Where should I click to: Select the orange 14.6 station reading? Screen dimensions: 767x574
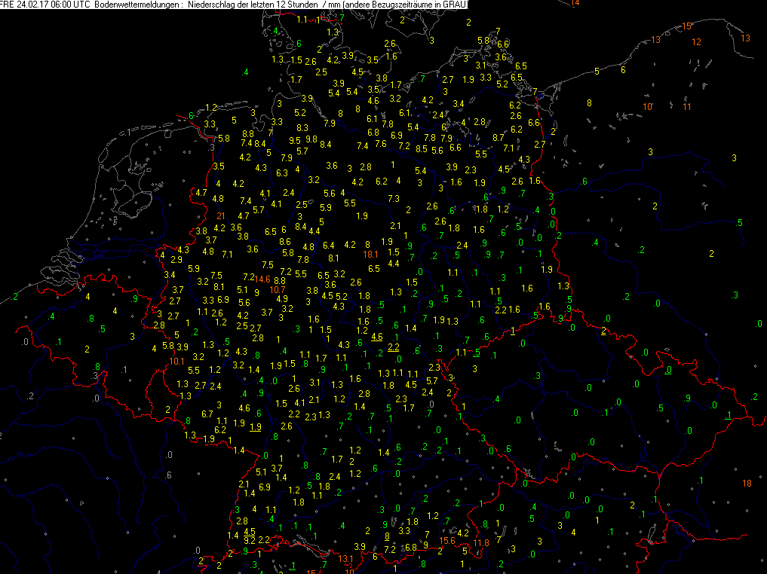[x=262, y=279]
